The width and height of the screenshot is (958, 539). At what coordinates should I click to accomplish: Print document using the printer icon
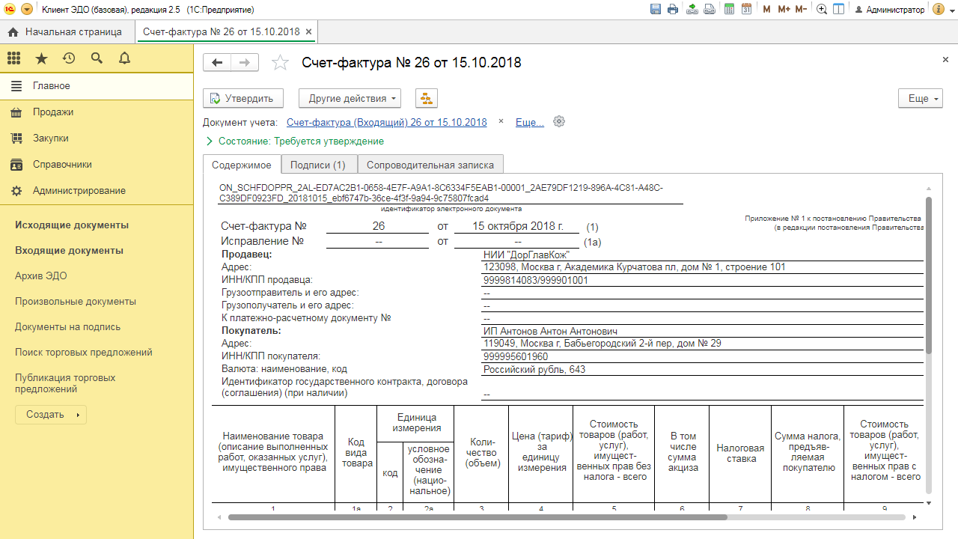click(673, 10)
